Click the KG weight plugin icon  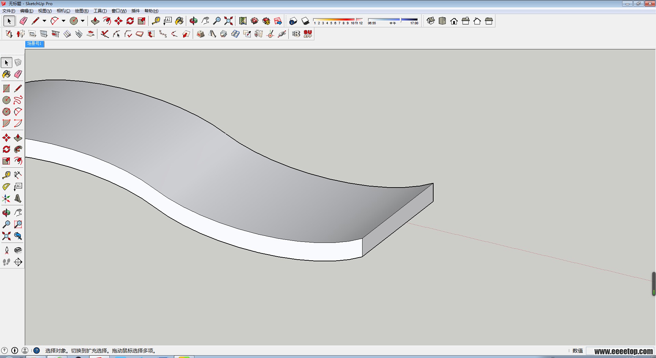201,34
